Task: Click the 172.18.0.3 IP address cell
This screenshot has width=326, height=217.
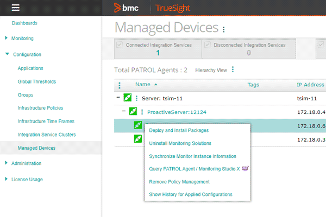Action: tap(311, 139)
